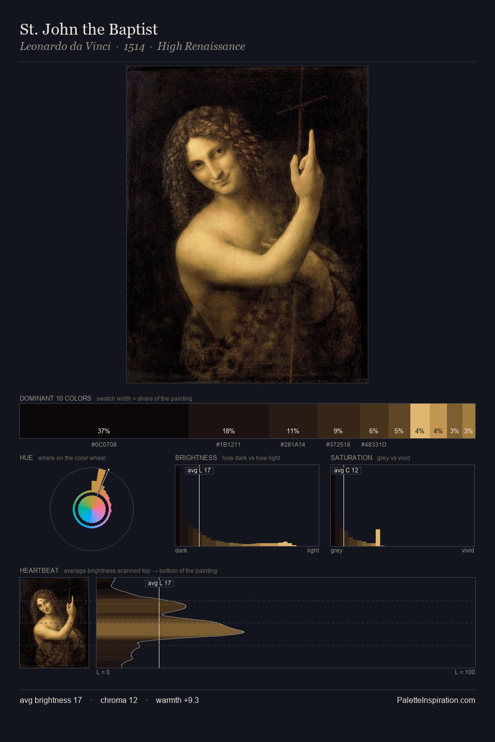
Task: Click the warmth +9.3 footer text
Action: (177, 700)
